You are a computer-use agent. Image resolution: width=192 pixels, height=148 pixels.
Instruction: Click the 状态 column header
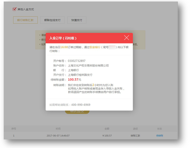(x=160, y=129)
